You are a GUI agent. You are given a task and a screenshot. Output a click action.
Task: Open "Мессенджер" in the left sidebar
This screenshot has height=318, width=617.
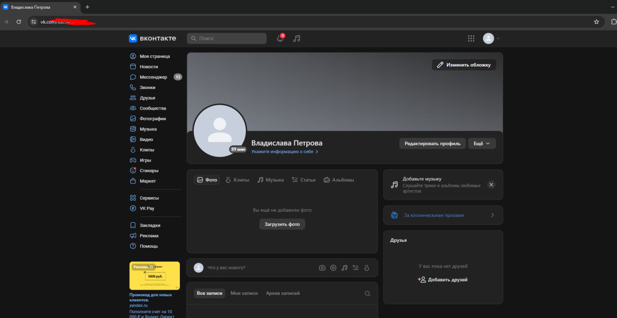click(153, 77)
